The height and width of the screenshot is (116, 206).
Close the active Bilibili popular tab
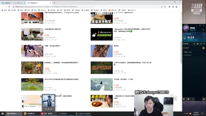point(50,3)
